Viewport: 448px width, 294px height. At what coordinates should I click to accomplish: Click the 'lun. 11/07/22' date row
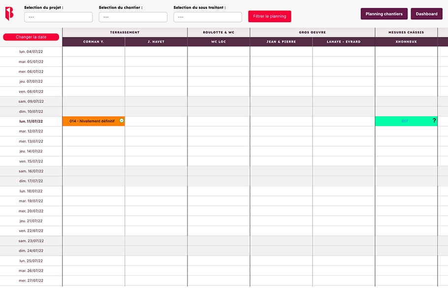coord(31,121)
